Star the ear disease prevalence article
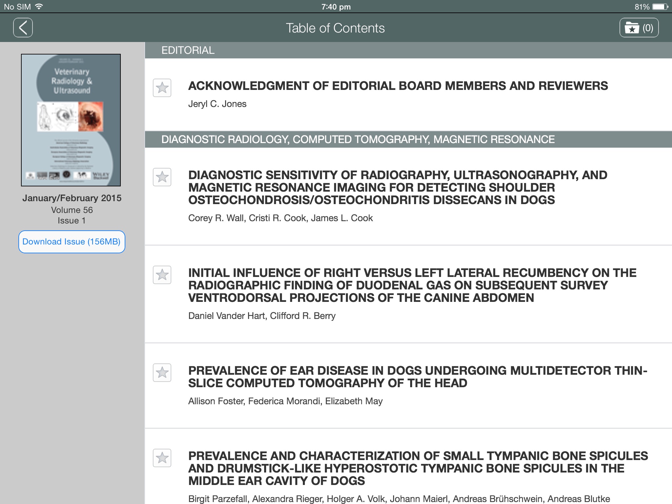The width and height of the screenshot is (672, 504). [162, 373]
